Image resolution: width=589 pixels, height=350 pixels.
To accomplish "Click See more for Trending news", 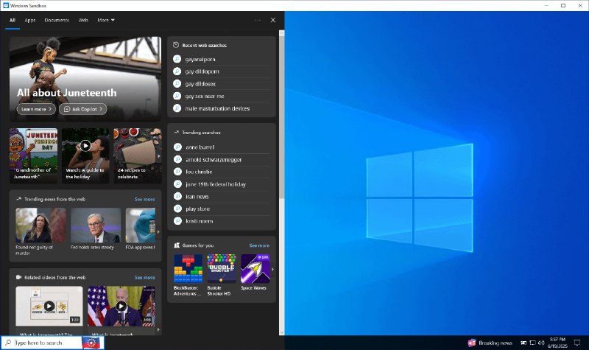I will [144, 199].
